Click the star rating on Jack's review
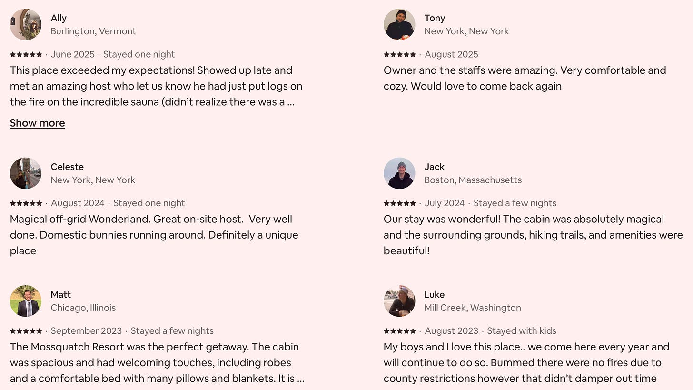Viewport: 693px width, 390px height. coord(400,203)
